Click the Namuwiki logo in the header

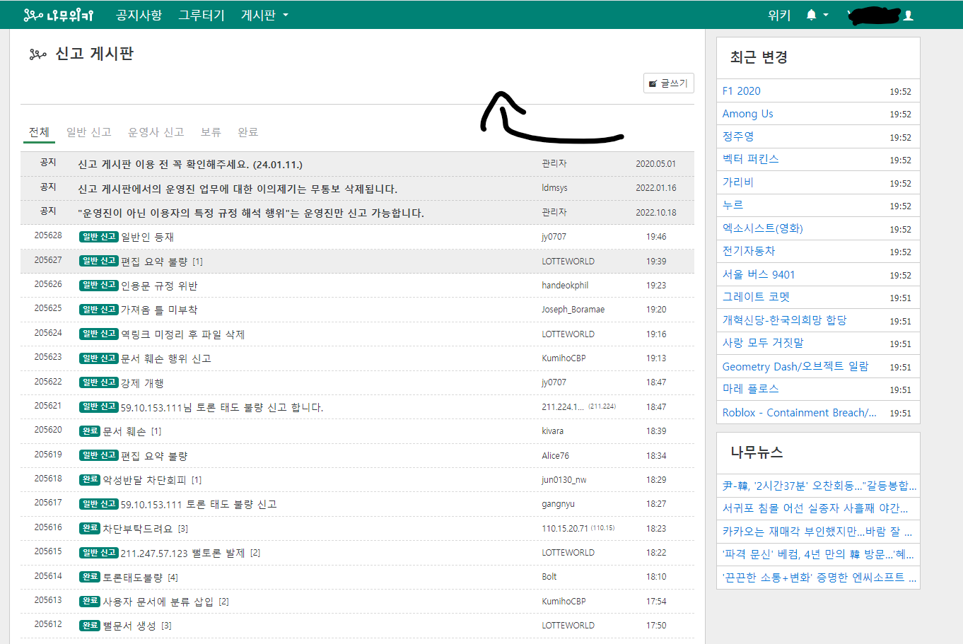pos(58,15)
